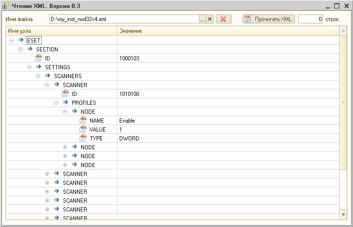Image resolution: width=353 pixels, height=227 pixels.
Task: Click the SCANNERS node arrow icon
Action: tap(48, 76)
